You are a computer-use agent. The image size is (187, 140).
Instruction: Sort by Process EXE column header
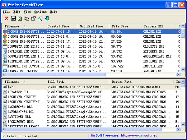(153, 26)
